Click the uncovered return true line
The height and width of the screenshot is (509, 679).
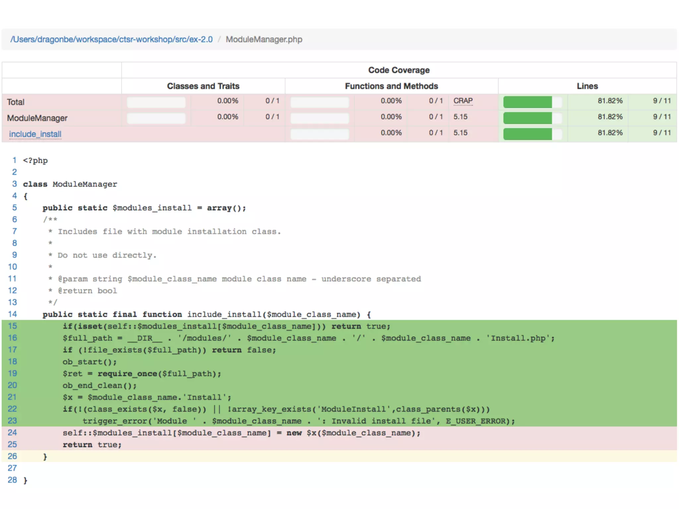click(x=92, y=445)
